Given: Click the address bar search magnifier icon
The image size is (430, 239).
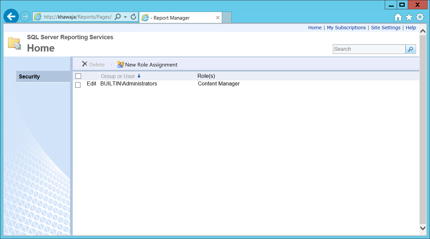Looking at the screenshot, I should [x=117, y=17].
